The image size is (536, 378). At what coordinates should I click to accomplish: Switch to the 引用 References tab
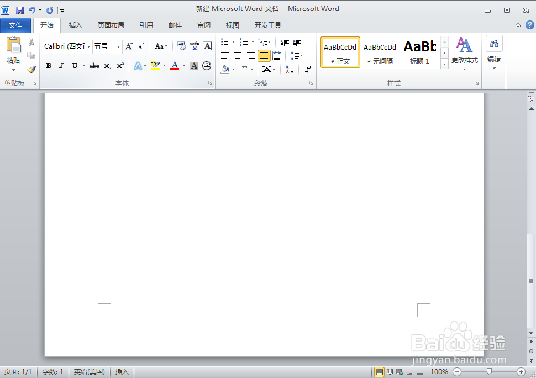coord(146,25)
